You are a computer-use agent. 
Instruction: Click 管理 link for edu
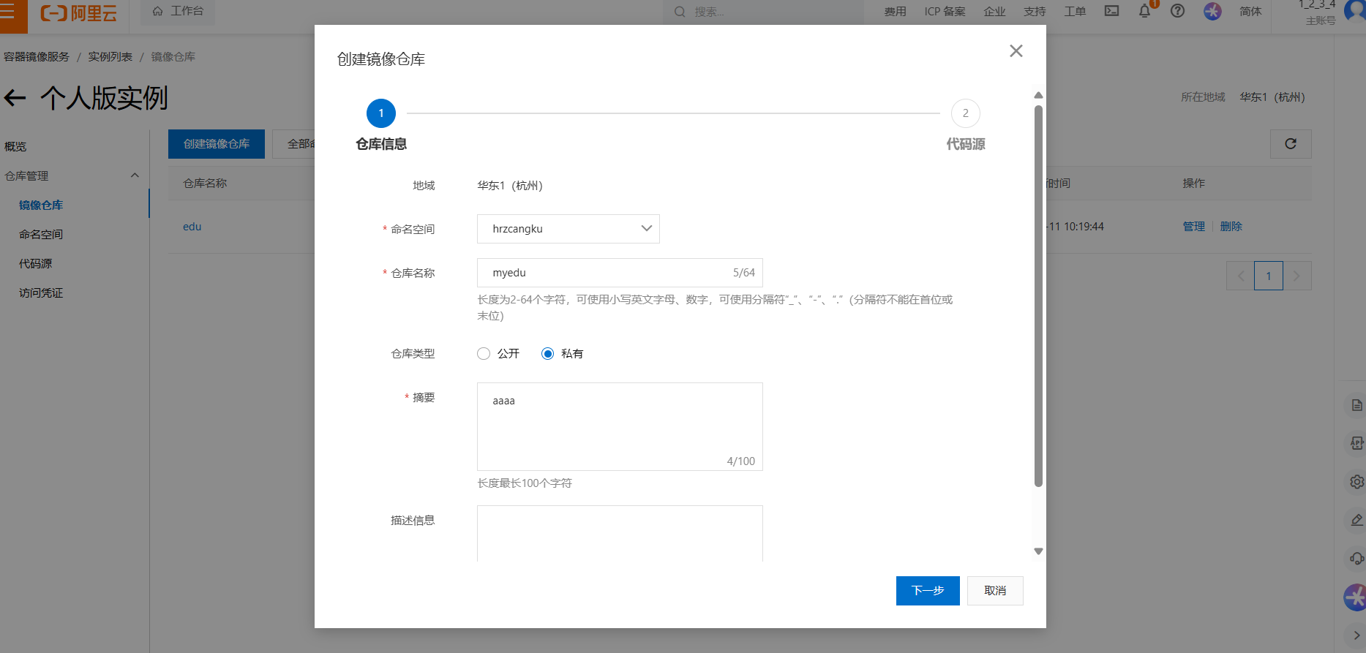tap(1193, 227)
